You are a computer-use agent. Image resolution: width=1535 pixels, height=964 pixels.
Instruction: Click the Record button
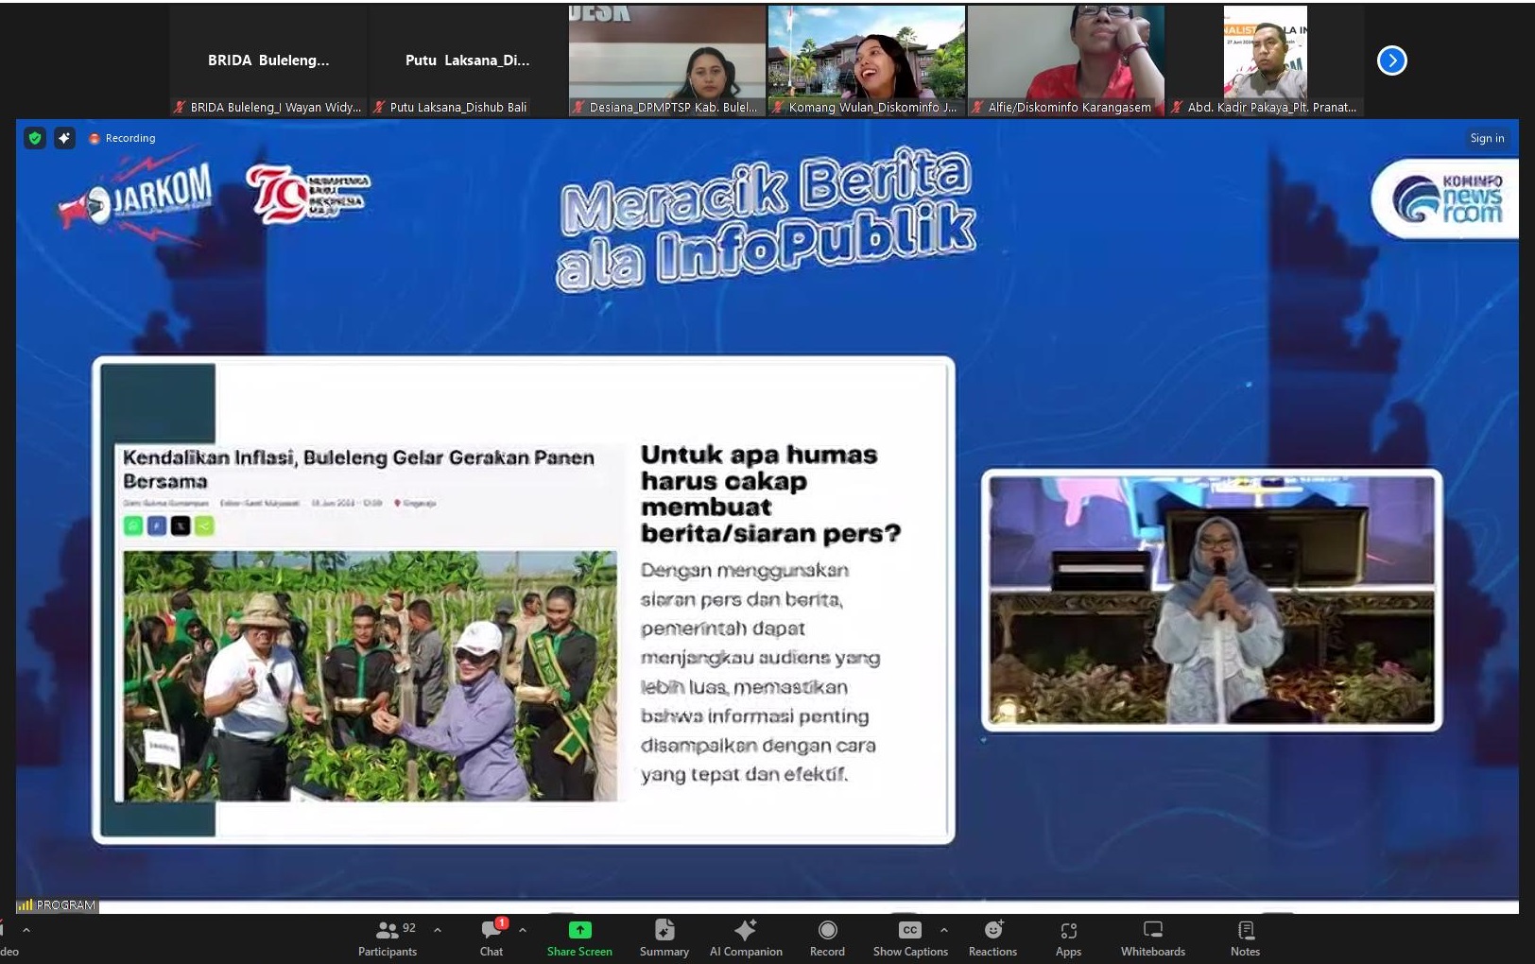(827, 938)
